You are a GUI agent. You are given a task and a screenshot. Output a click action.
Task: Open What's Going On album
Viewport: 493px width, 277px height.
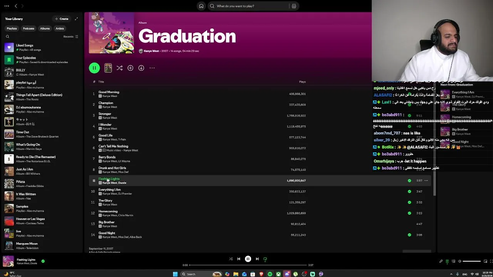click(42, 147)
